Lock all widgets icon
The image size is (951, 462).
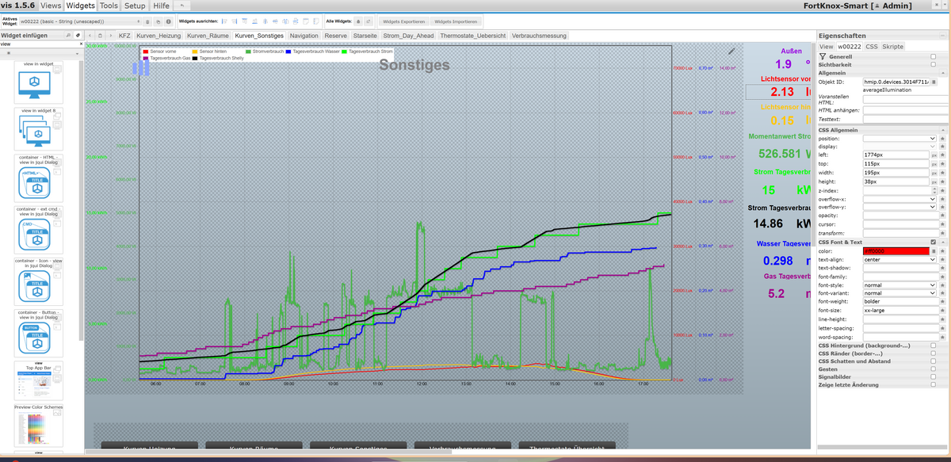359,21
